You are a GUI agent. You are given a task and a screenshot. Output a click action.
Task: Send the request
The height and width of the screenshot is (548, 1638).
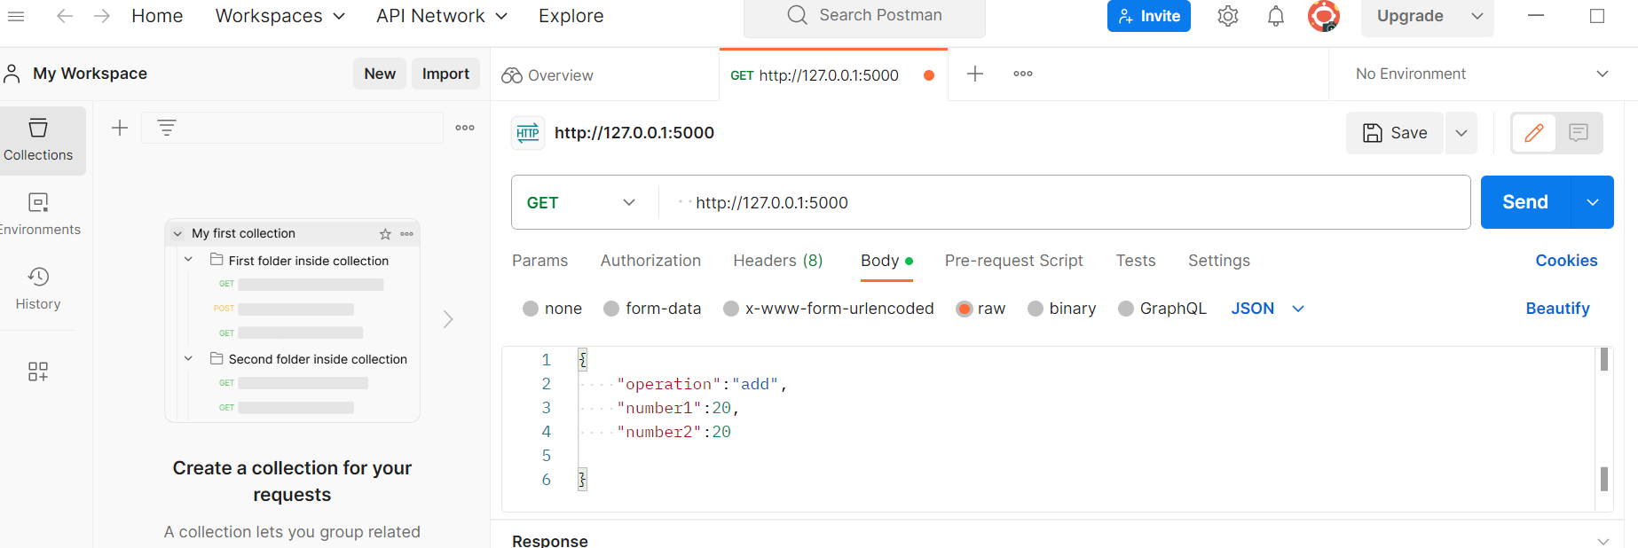click(x=1525, y=202)
